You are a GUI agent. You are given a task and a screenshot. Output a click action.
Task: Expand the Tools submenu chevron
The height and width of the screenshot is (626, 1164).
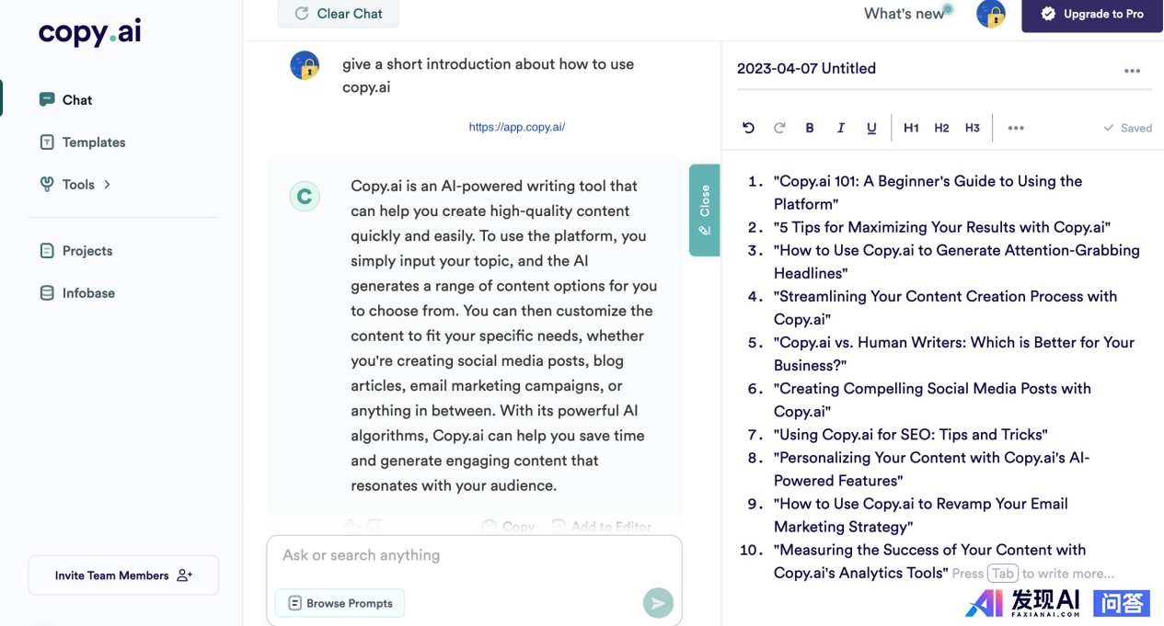108,185
